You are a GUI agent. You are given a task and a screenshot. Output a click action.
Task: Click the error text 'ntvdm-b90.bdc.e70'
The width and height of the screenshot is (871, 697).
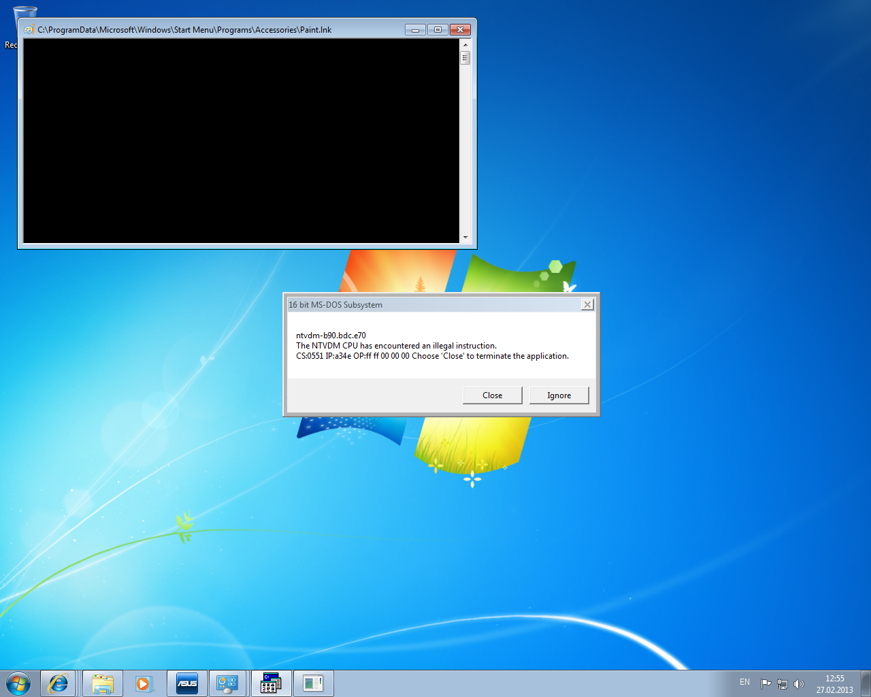point(331,336)
